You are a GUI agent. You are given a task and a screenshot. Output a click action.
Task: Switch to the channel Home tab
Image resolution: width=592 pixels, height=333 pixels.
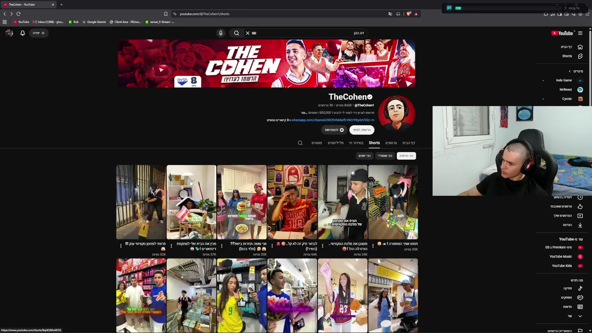coord(408,143)
